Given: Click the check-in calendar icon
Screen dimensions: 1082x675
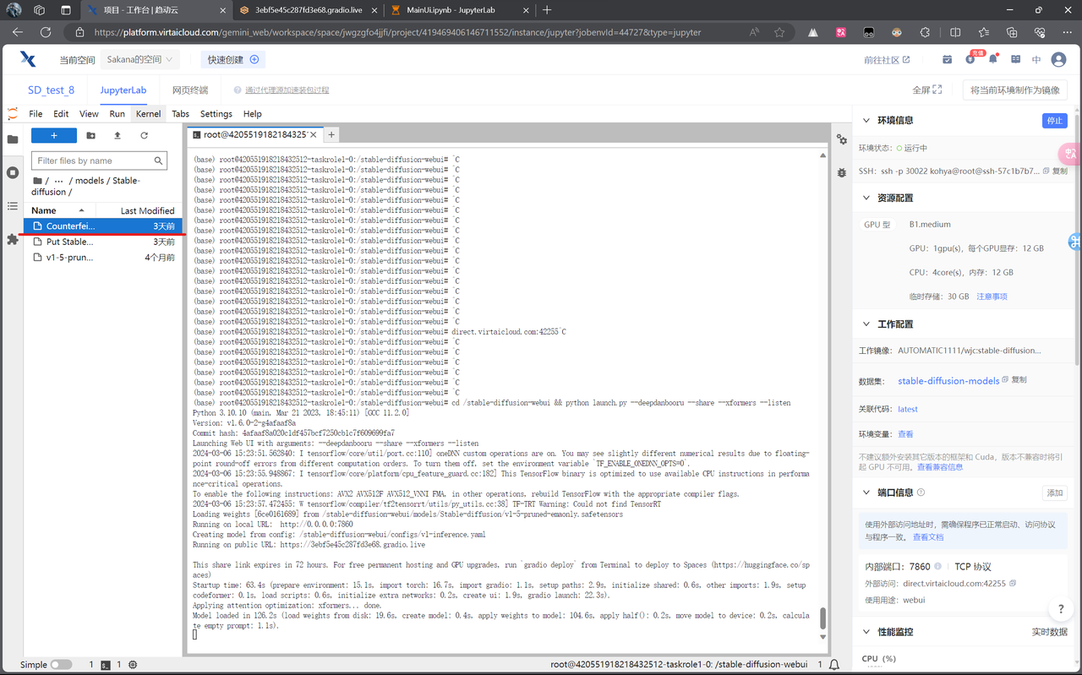Looking at the screenshot, I should click(947, 59).
